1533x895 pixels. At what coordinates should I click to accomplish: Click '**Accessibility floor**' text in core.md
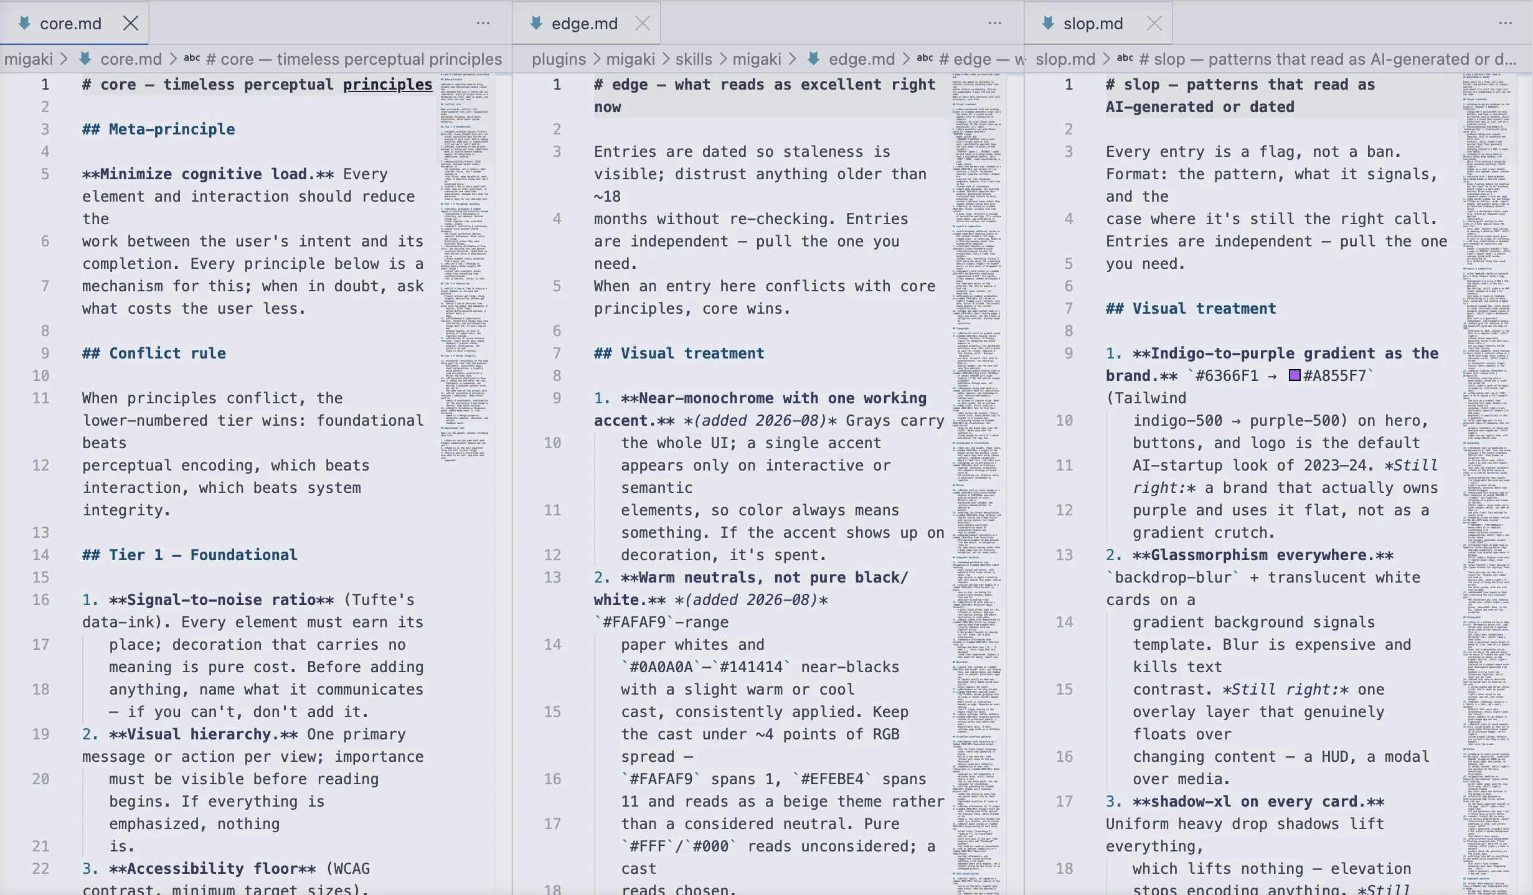[x=212, y=868]
